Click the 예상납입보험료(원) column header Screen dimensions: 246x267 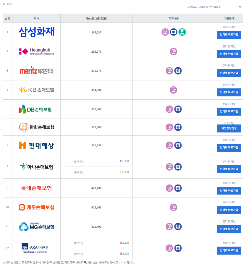click(x=96, y=18)
